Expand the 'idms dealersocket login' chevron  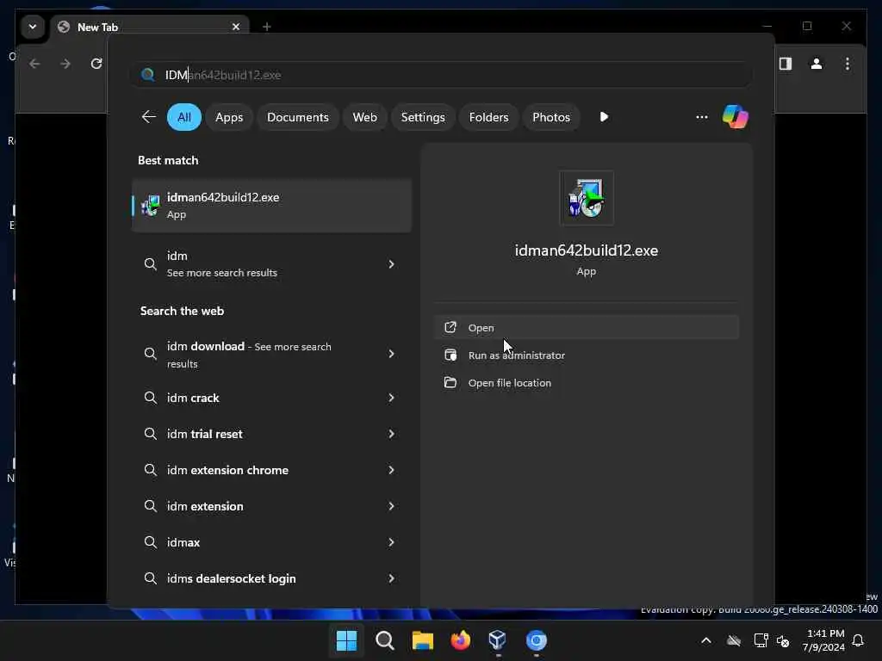pos(391,578)
